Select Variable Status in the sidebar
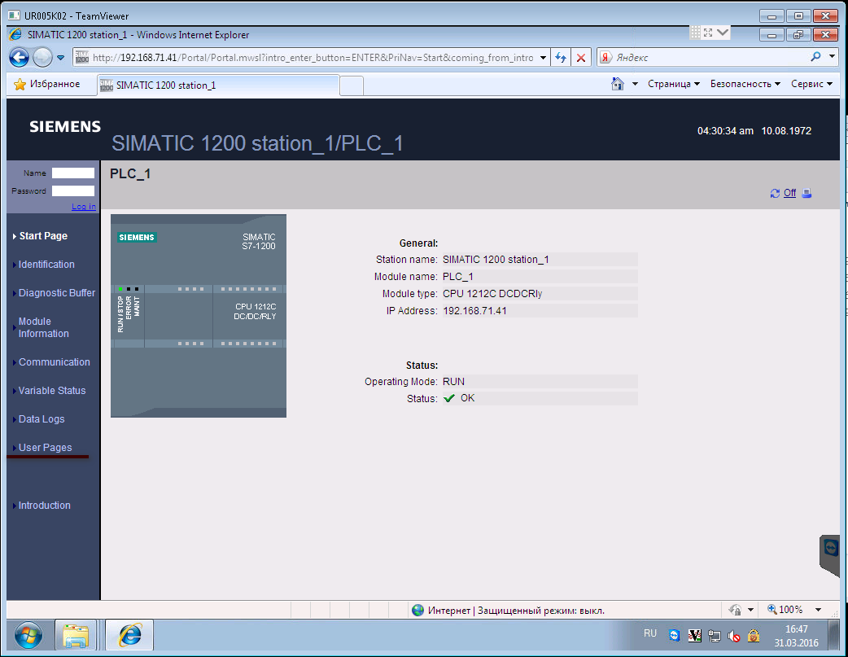This screenshot has width=848, height=657. click(x=52, y=391)
